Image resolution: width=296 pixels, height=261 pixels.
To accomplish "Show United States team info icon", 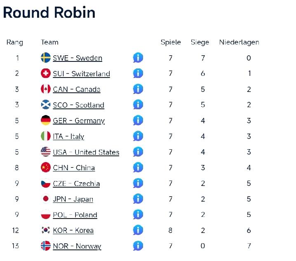I will tap(138, 152).
